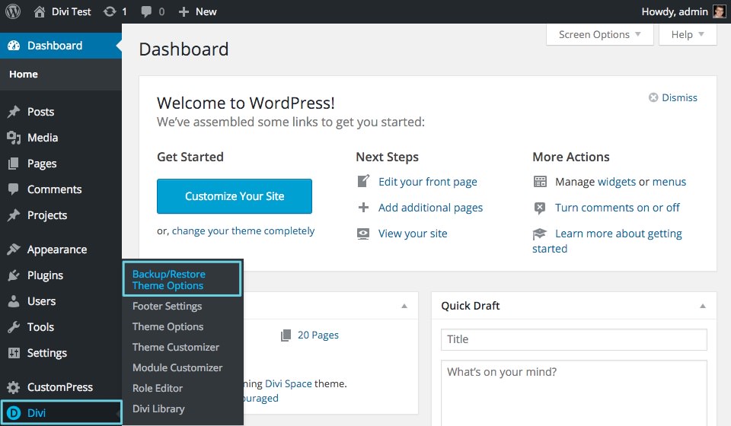Open the Tools wrench icon
731x426 pixels.
coord(14,327)
